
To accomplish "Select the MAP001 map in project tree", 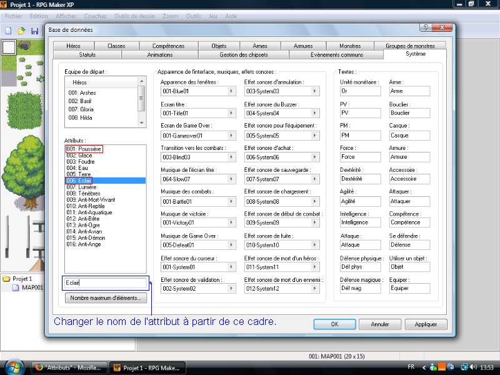I will tap(32, 287).
